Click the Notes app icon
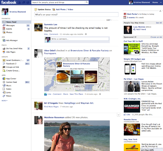The height and width of the screenshot is (151, 163). 4,89
